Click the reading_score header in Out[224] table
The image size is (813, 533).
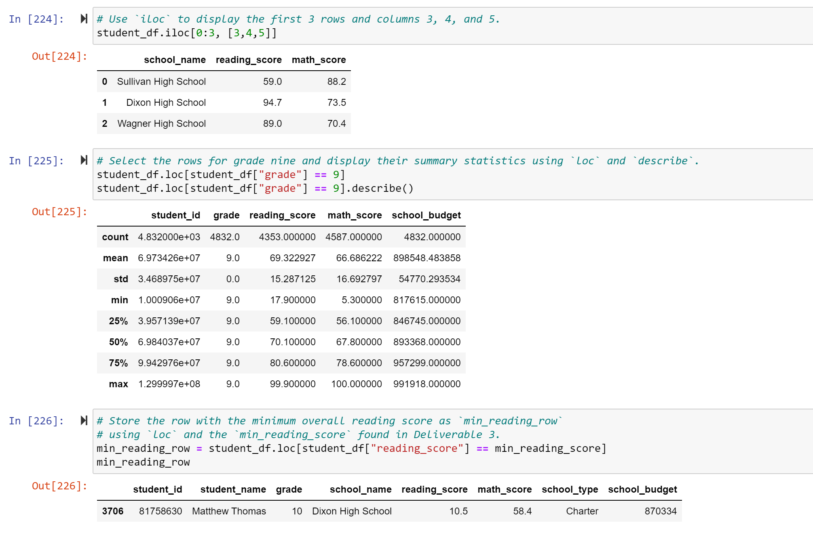pyautogui.click(x=249, y=60)
